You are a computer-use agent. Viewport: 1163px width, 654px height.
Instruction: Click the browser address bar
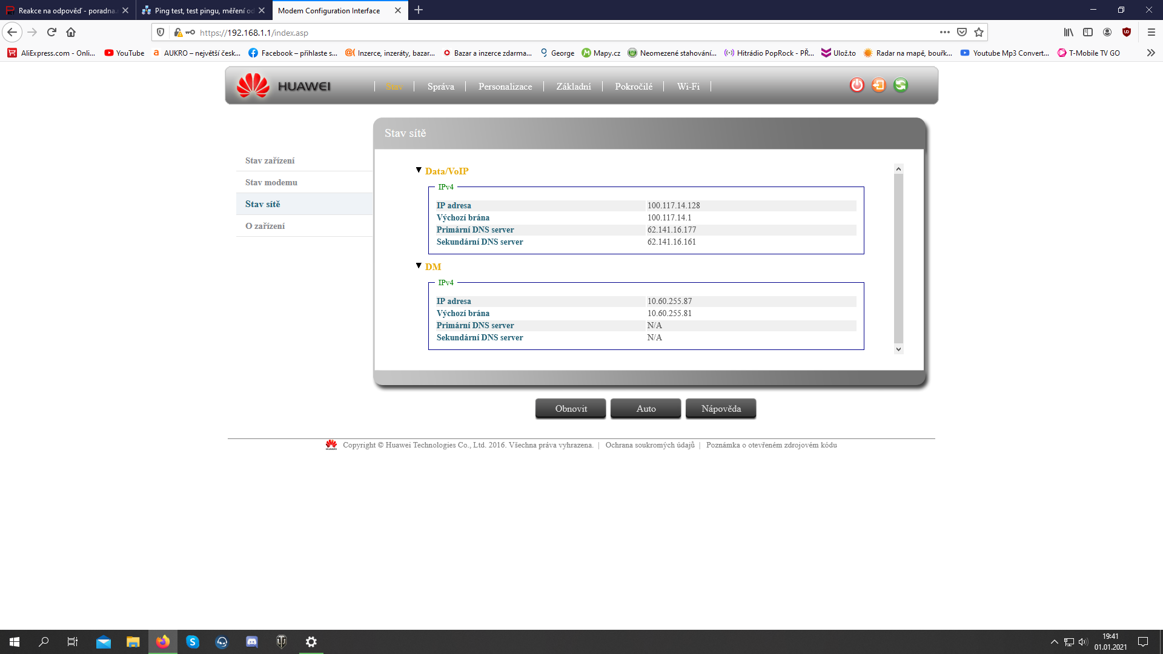coord(545,33)
